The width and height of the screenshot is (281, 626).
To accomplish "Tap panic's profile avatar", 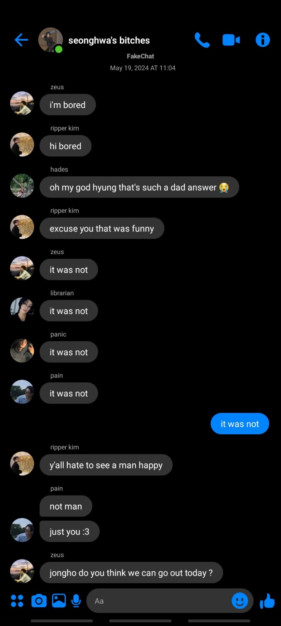I will [22, 350].
